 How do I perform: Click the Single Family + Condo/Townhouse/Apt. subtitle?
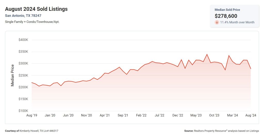pos(32,22)
